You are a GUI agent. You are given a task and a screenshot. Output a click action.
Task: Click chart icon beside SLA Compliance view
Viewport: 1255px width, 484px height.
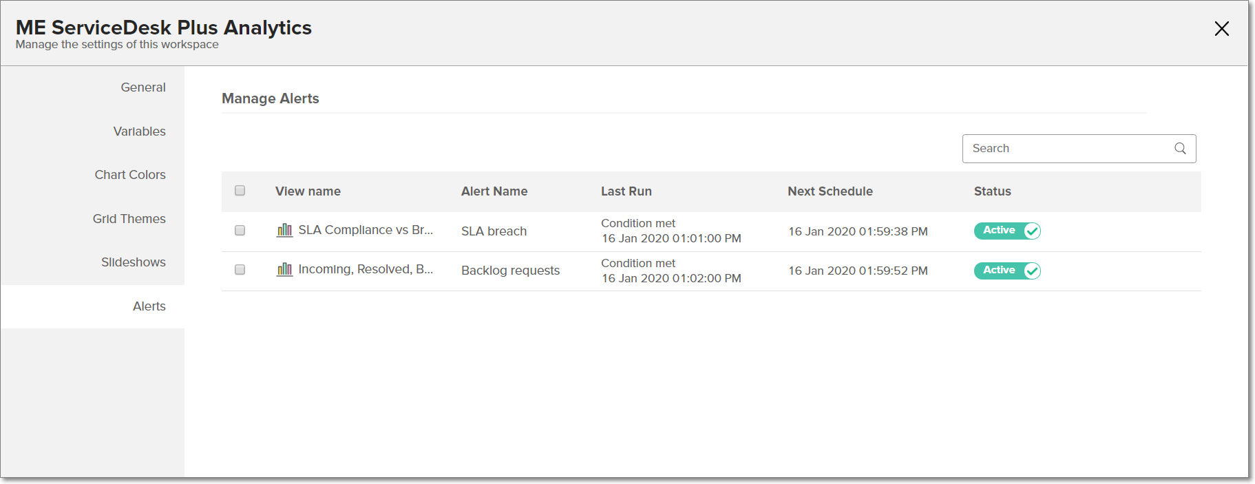click(x=284, y=231)
